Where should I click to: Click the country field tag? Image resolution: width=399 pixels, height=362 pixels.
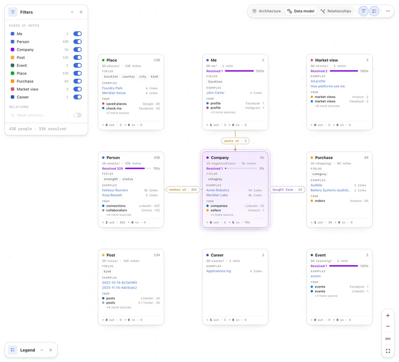tap(129, 77)
